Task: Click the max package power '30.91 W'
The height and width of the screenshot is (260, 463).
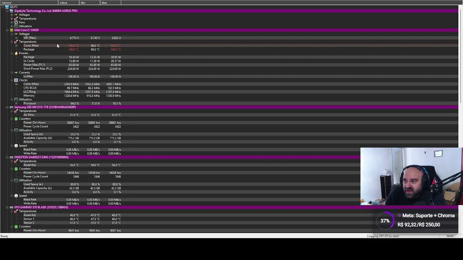Action: (116, 57)
